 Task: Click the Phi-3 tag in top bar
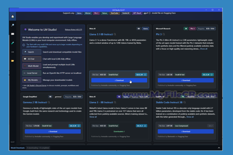click(96, 13)
